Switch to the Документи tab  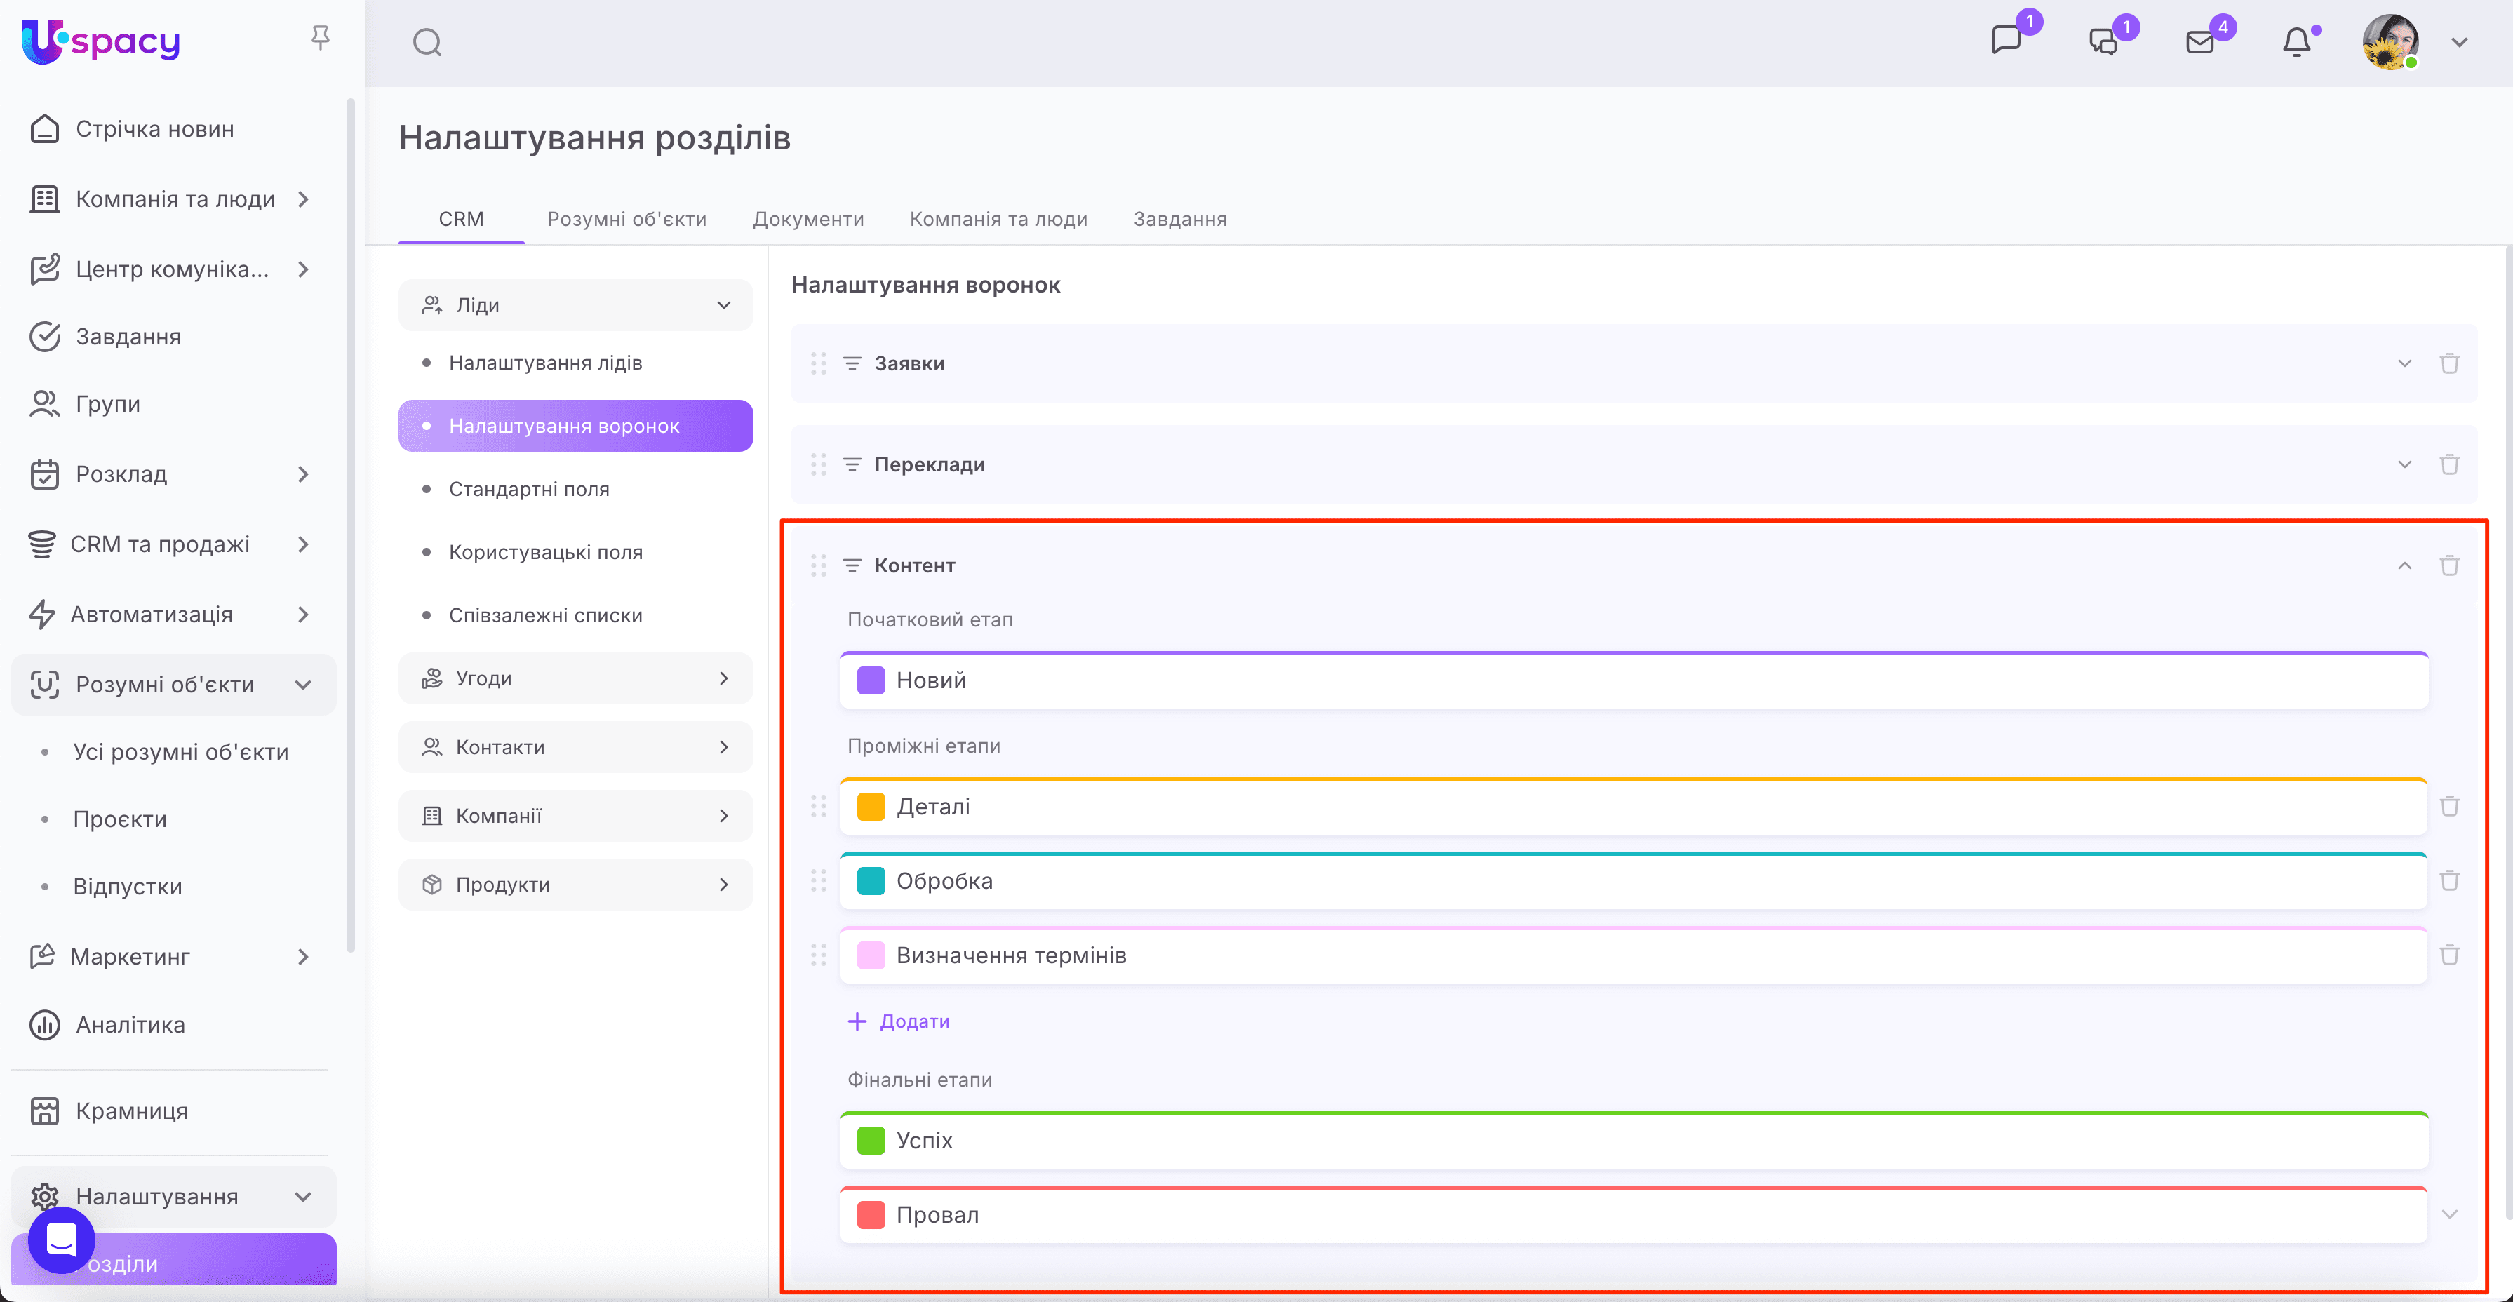pos(807,220)
